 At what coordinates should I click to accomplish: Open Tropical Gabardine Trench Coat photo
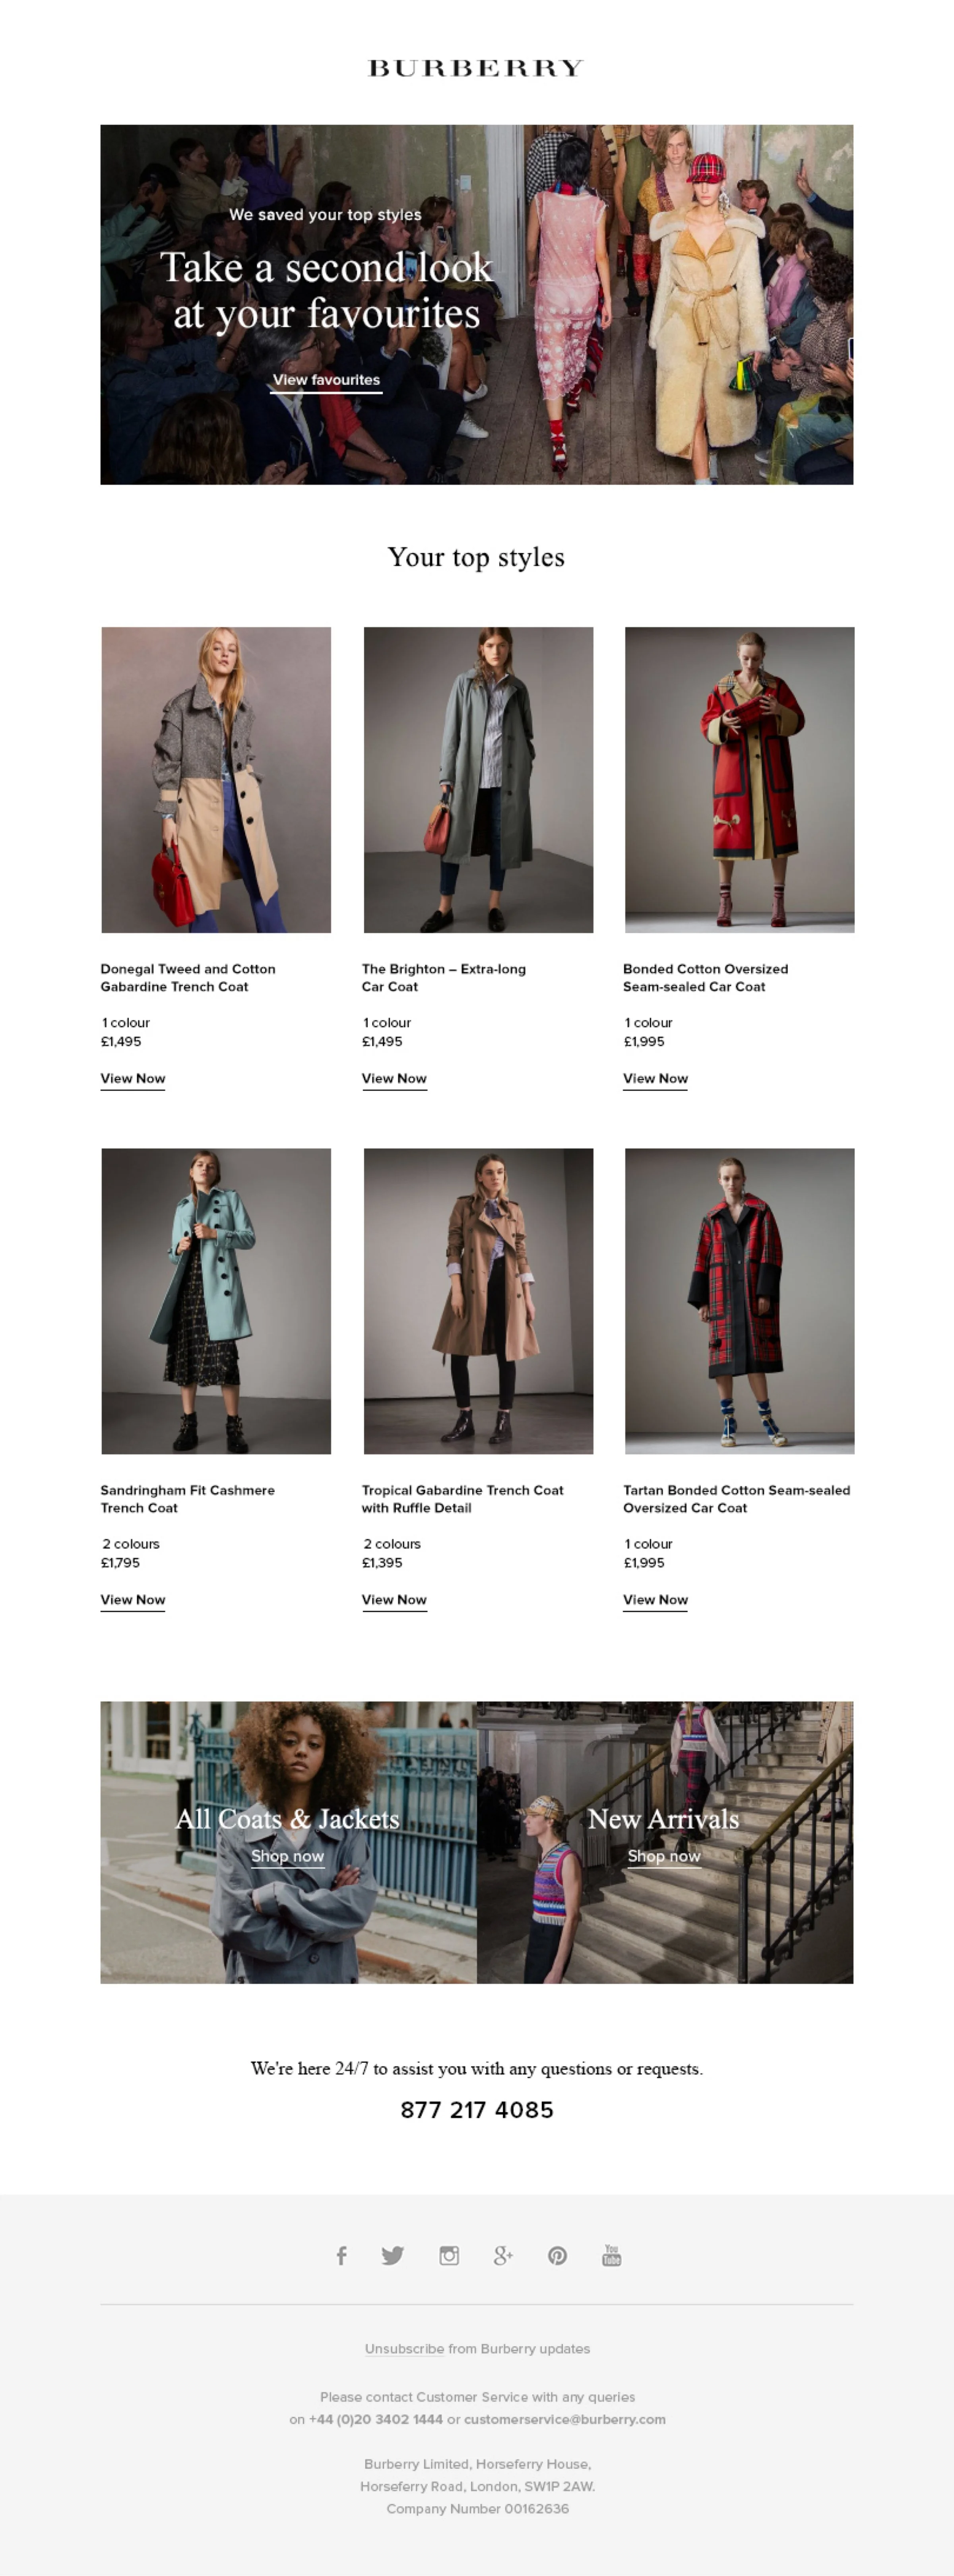click(478, 1301)
